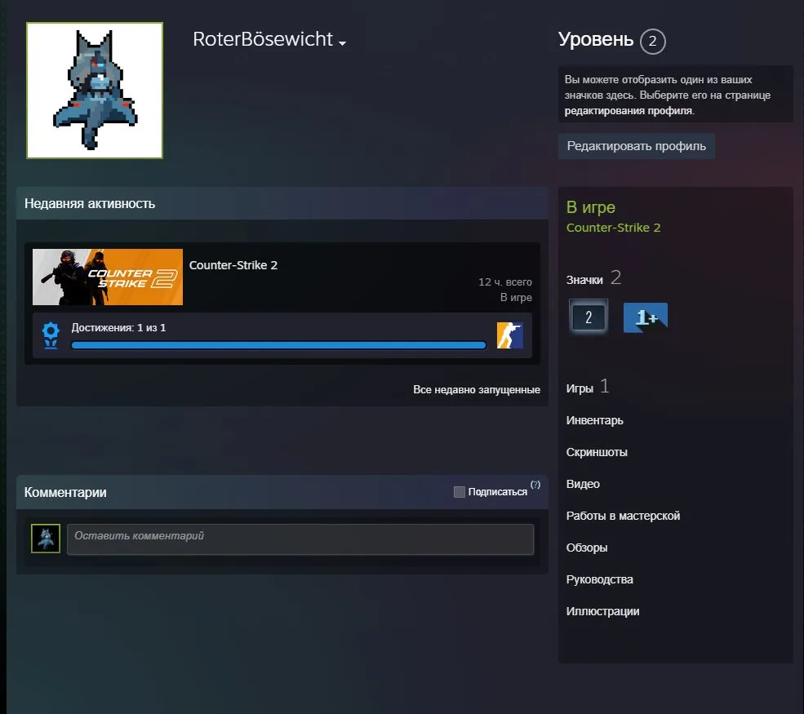Open the Видео section

(x=583, y=484)
